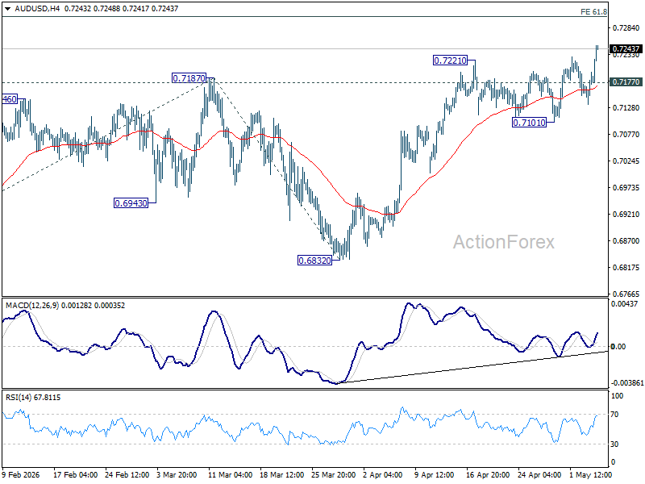The height and width of the screenshot is (484, 645).
Task: Click the RSI scale value 70
Action: [x=614, y=415]
